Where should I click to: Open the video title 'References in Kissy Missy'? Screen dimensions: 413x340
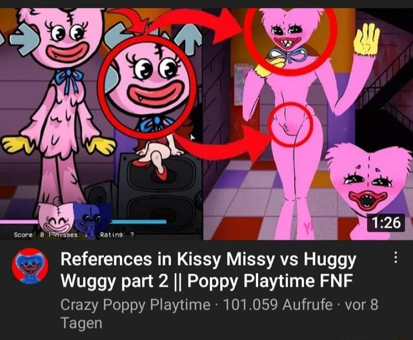(208, 270)
